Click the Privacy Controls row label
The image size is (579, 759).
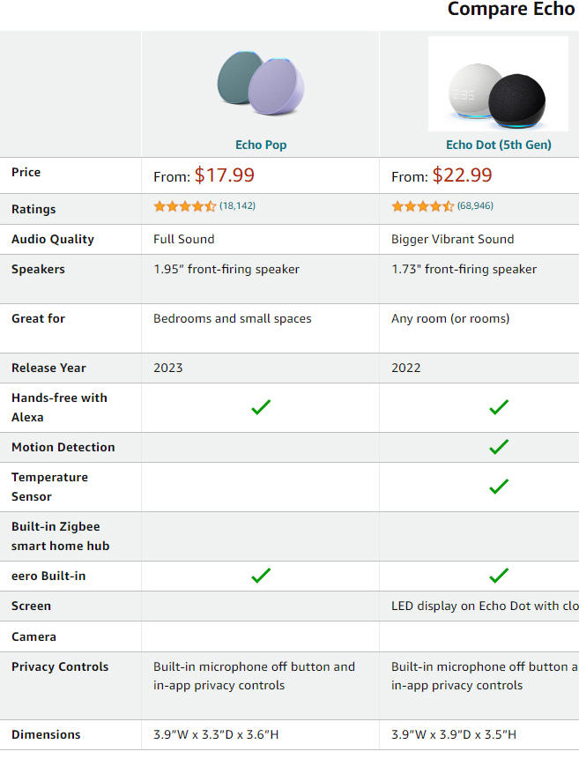(60, 666)
